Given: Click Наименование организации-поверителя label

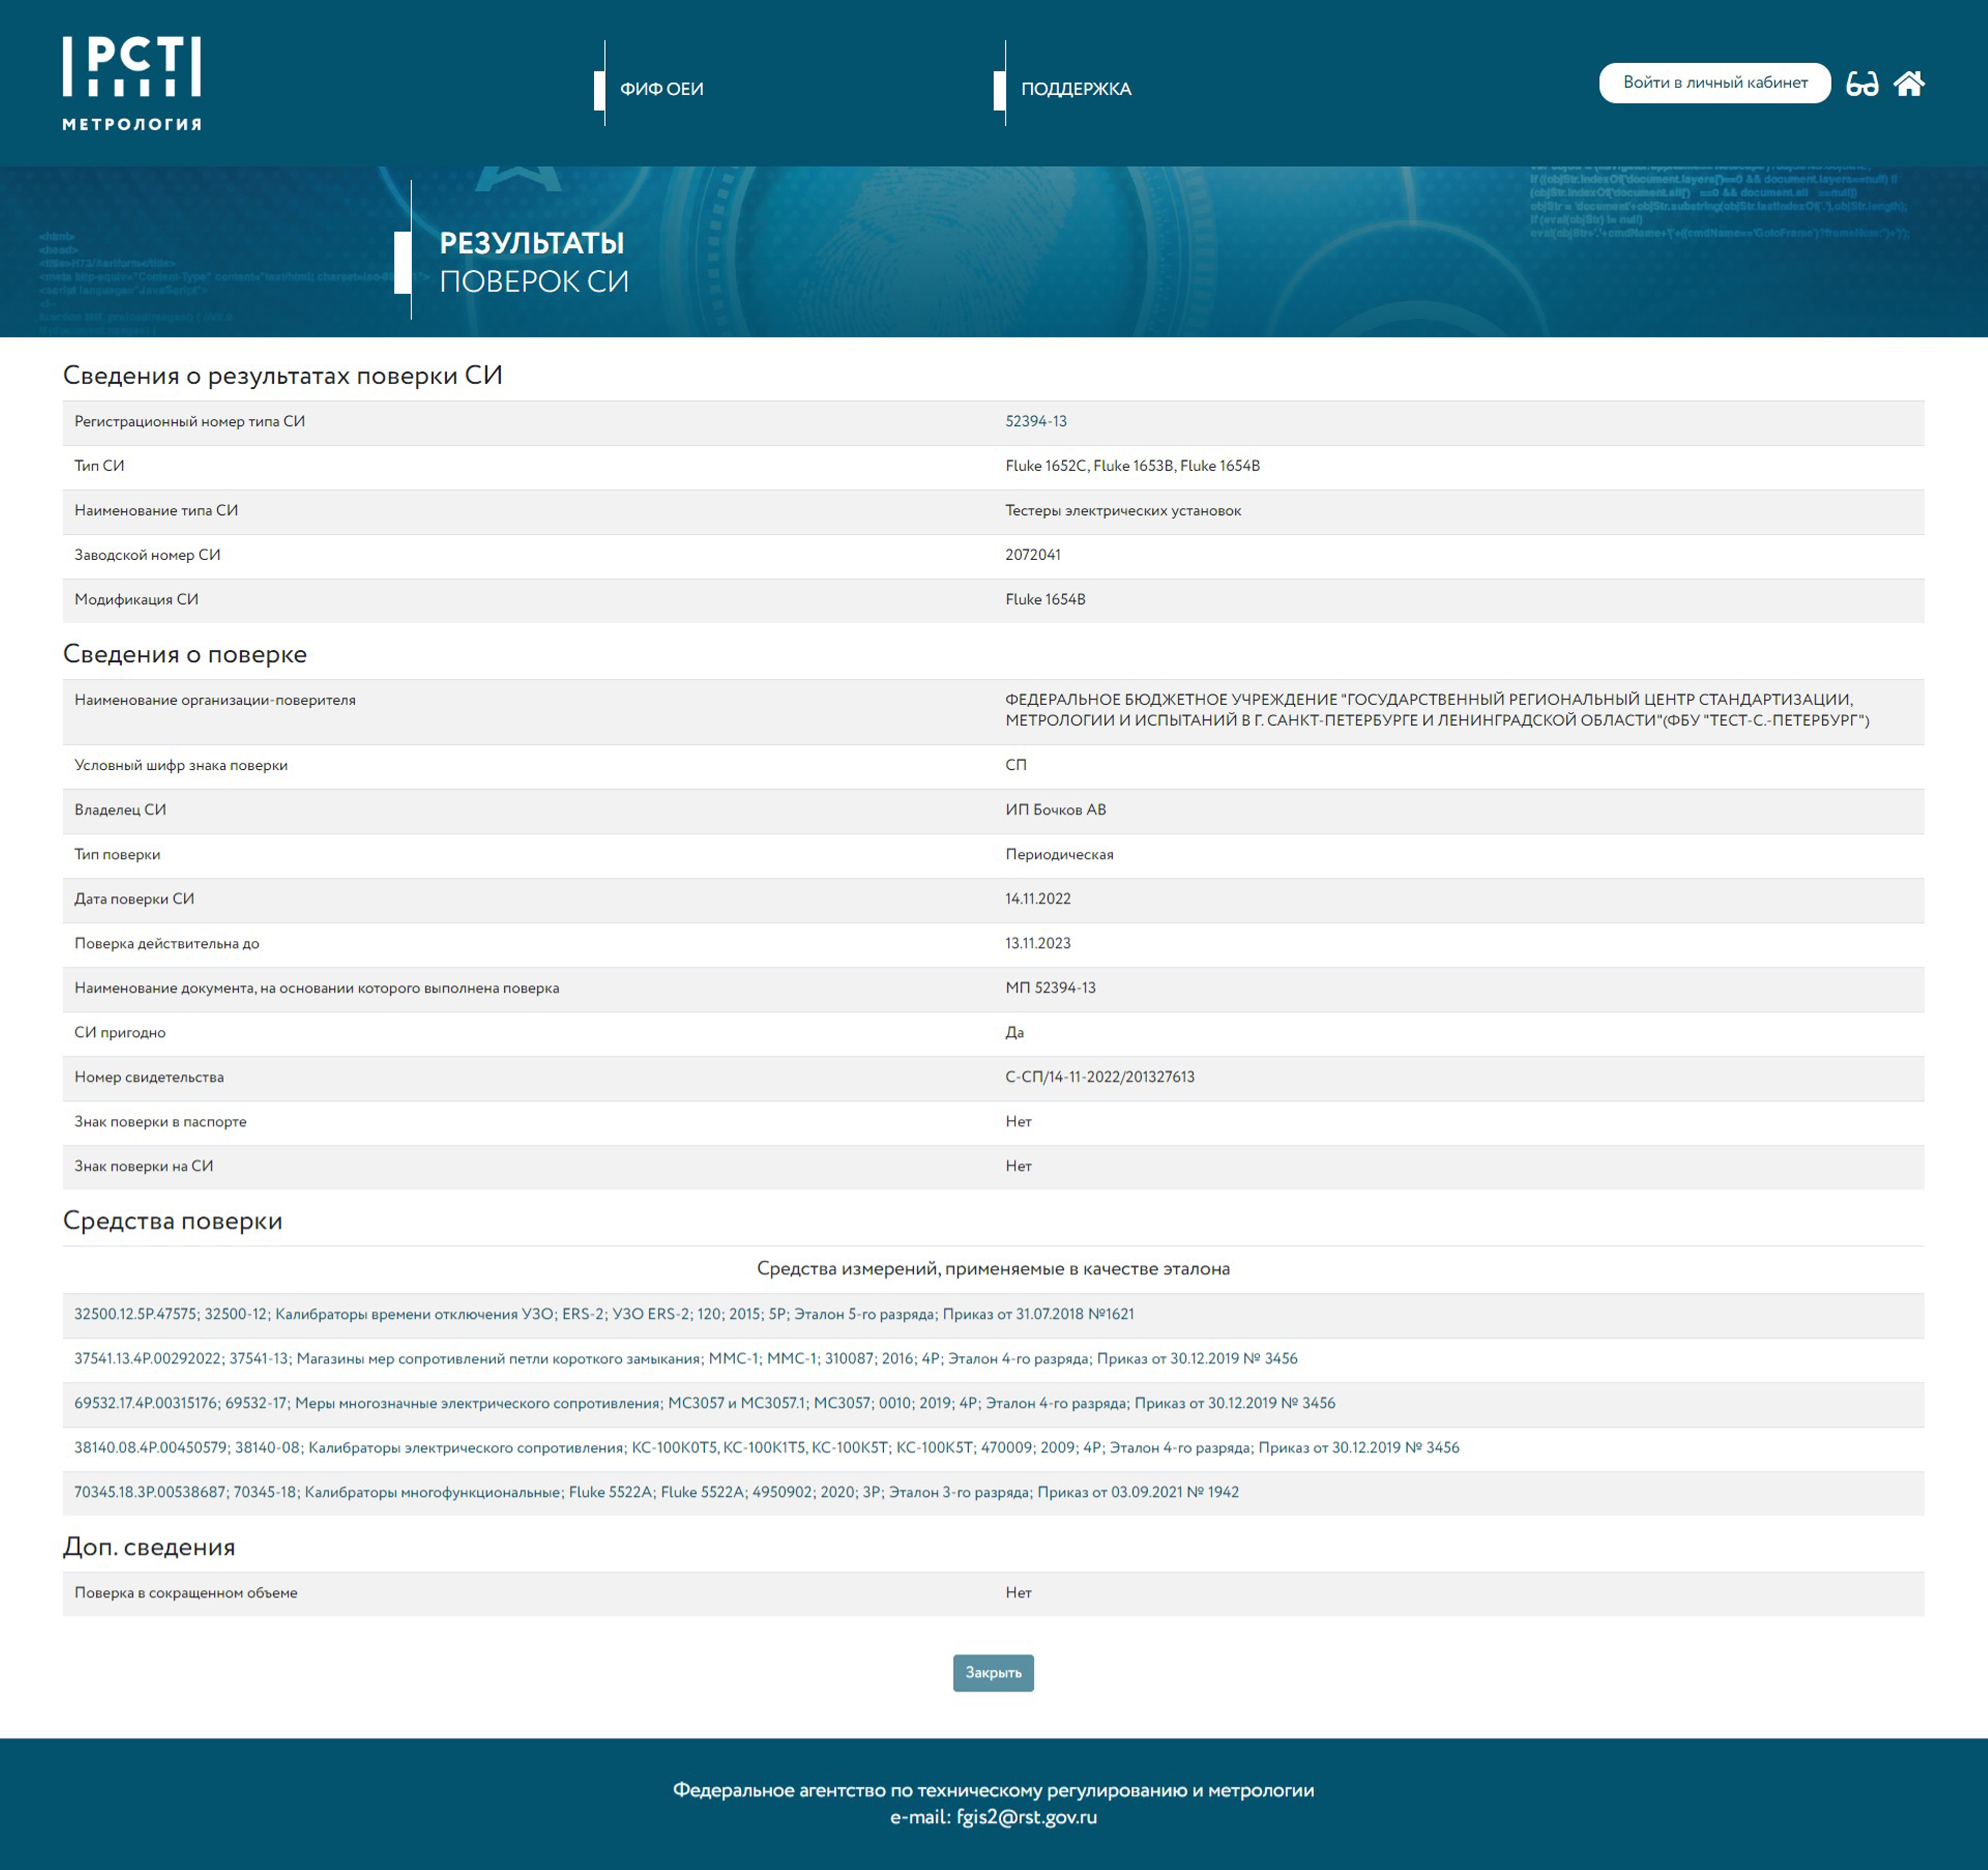Looking at the screenshot, I should click(x=215, y=700).
